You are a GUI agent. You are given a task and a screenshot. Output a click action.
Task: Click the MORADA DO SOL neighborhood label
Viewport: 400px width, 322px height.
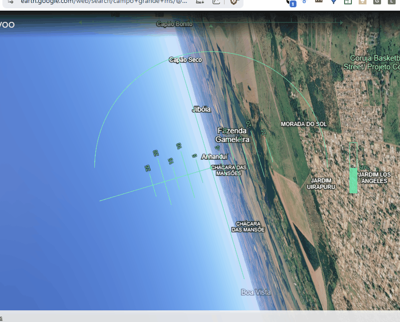304,124
